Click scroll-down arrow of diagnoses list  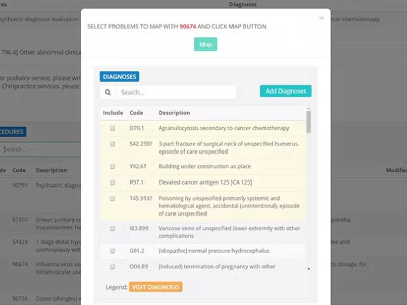[309, 269]
